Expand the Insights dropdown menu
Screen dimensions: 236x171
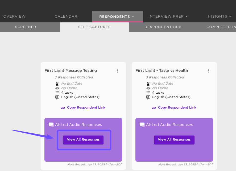coord(220,16)
